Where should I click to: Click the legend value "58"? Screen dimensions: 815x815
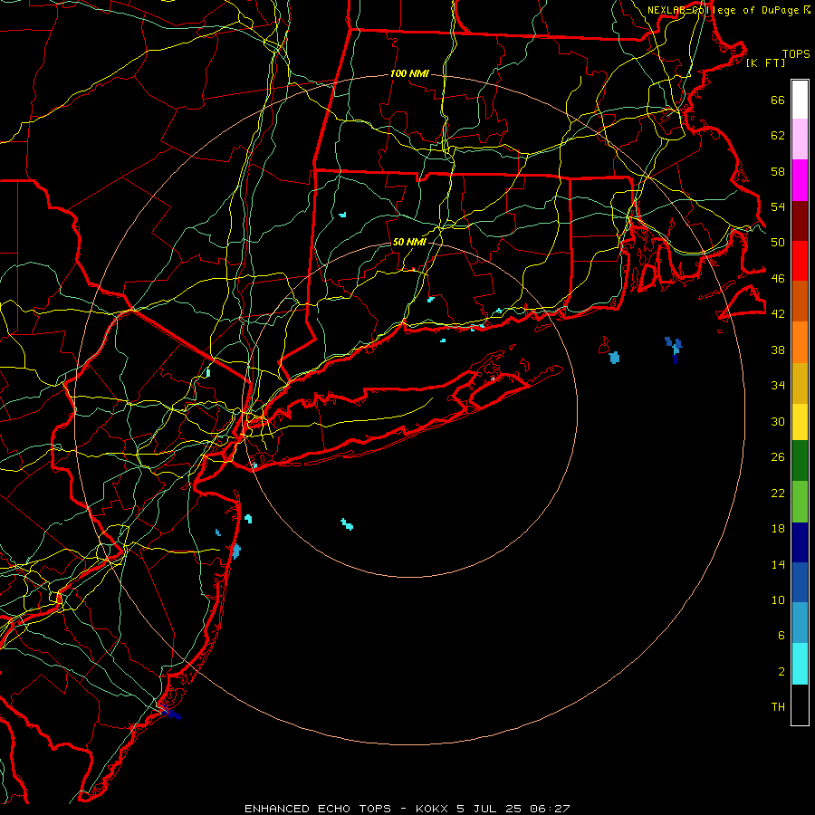point(778,171)
